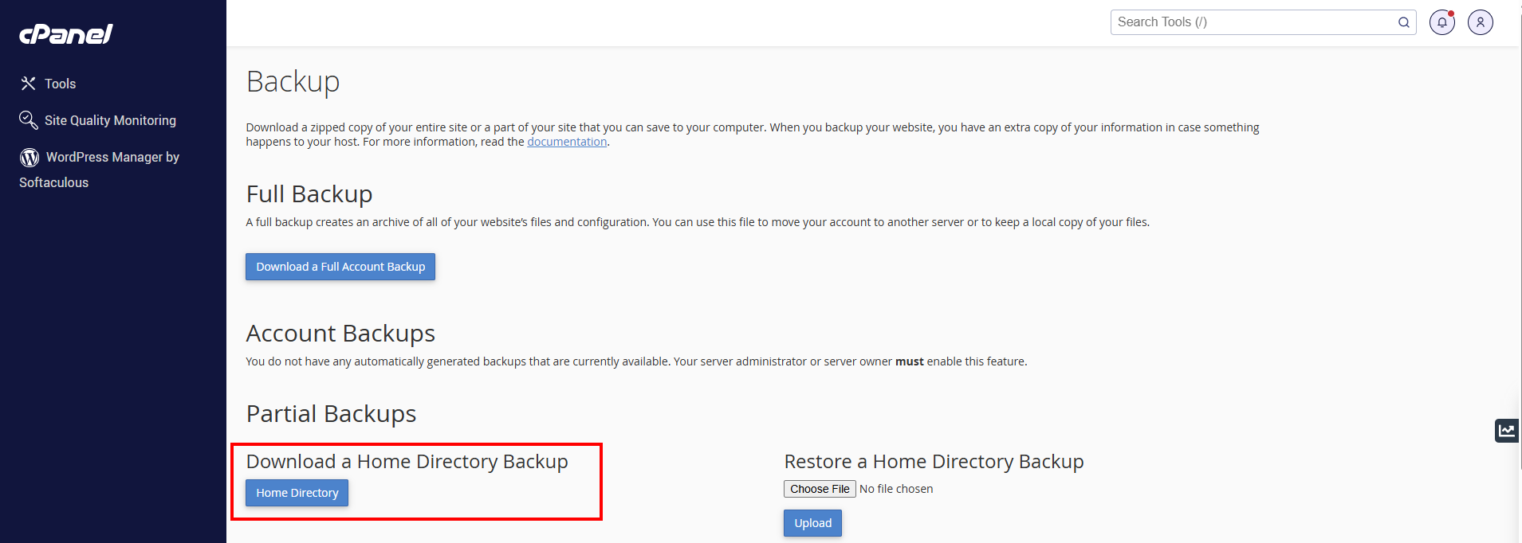The width and height of the screenshot is (1522, 543).
Task: Click Download a Full Account Backup button
Action: point(340,267)
